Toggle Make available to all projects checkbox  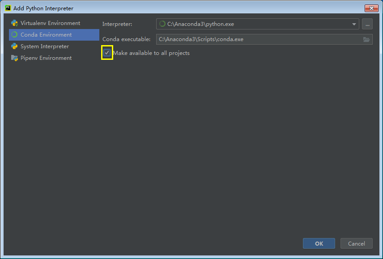point(107,53)
